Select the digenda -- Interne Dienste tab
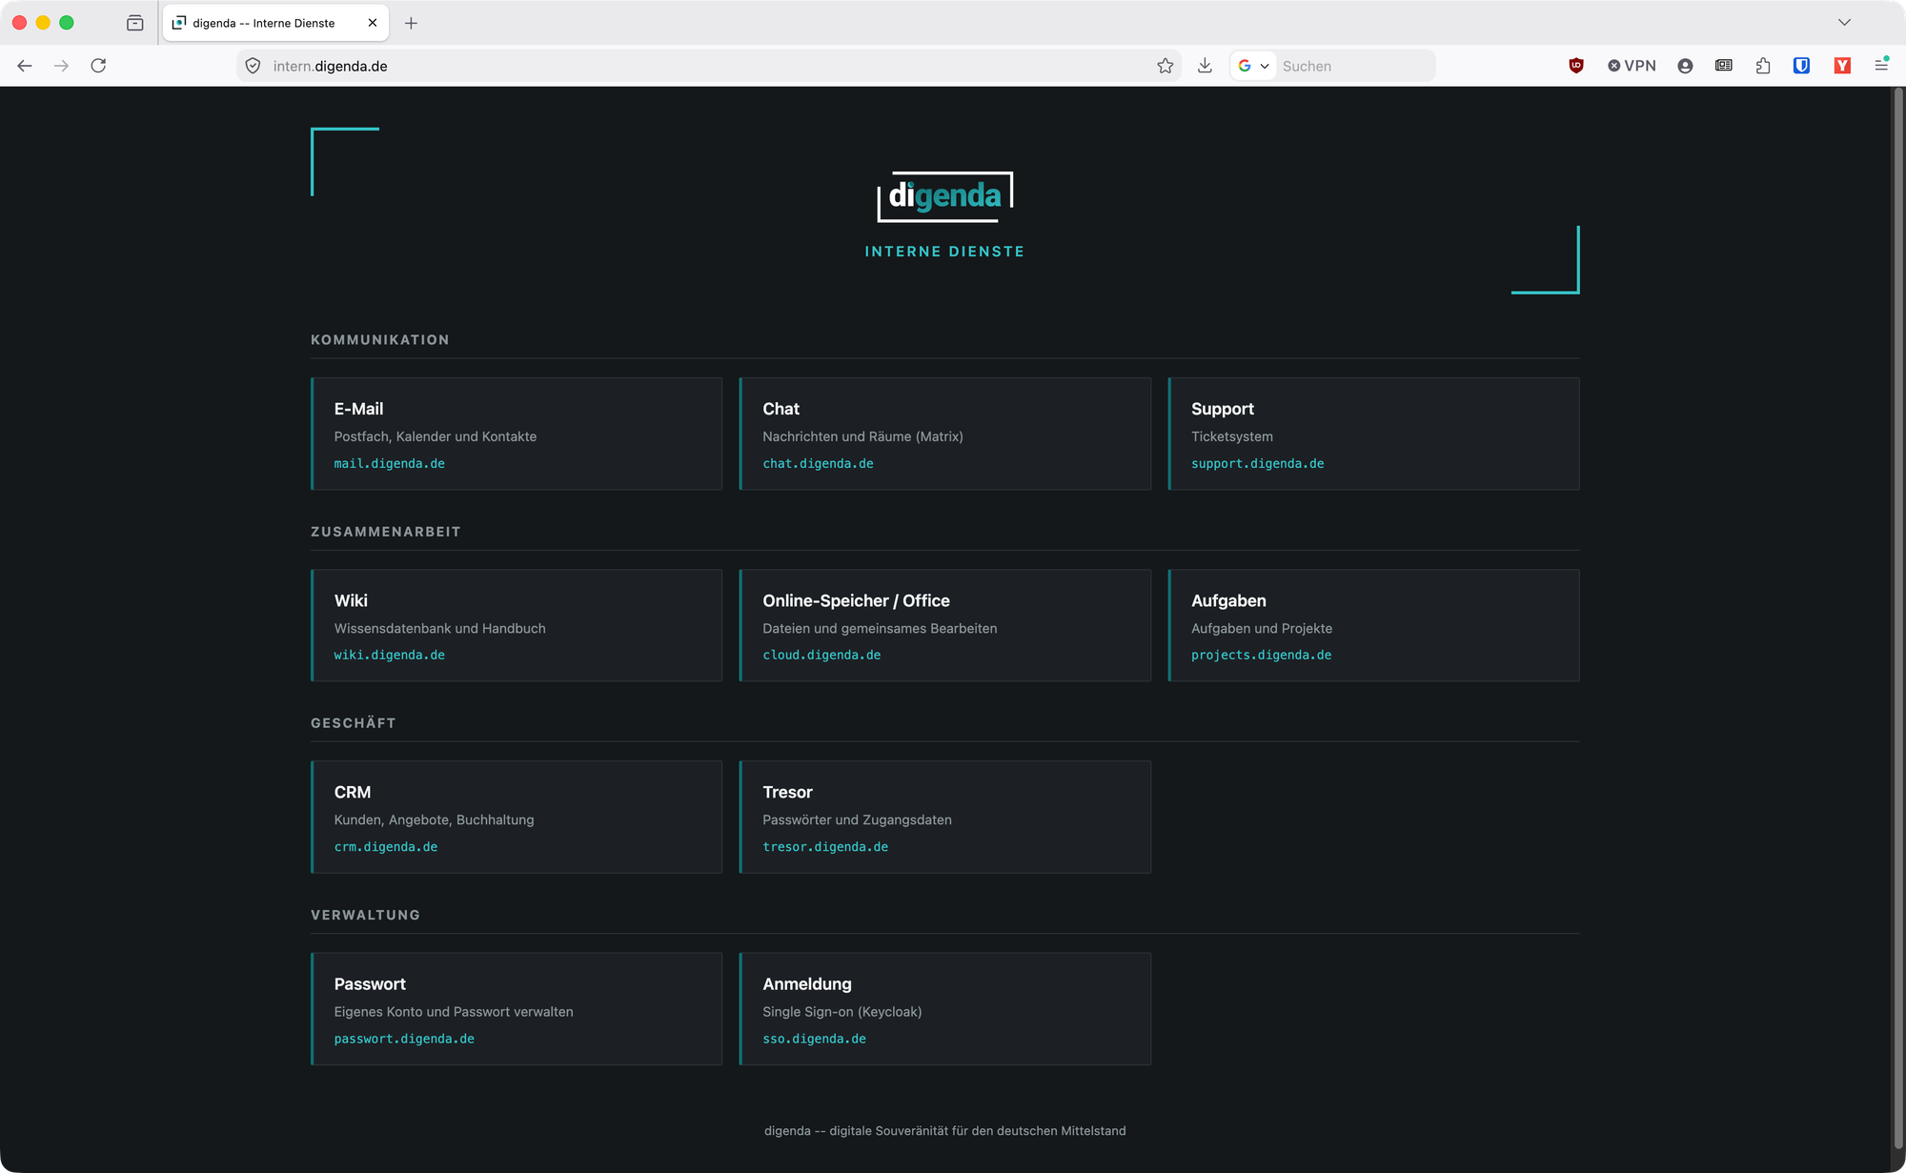 coord(275,23)
